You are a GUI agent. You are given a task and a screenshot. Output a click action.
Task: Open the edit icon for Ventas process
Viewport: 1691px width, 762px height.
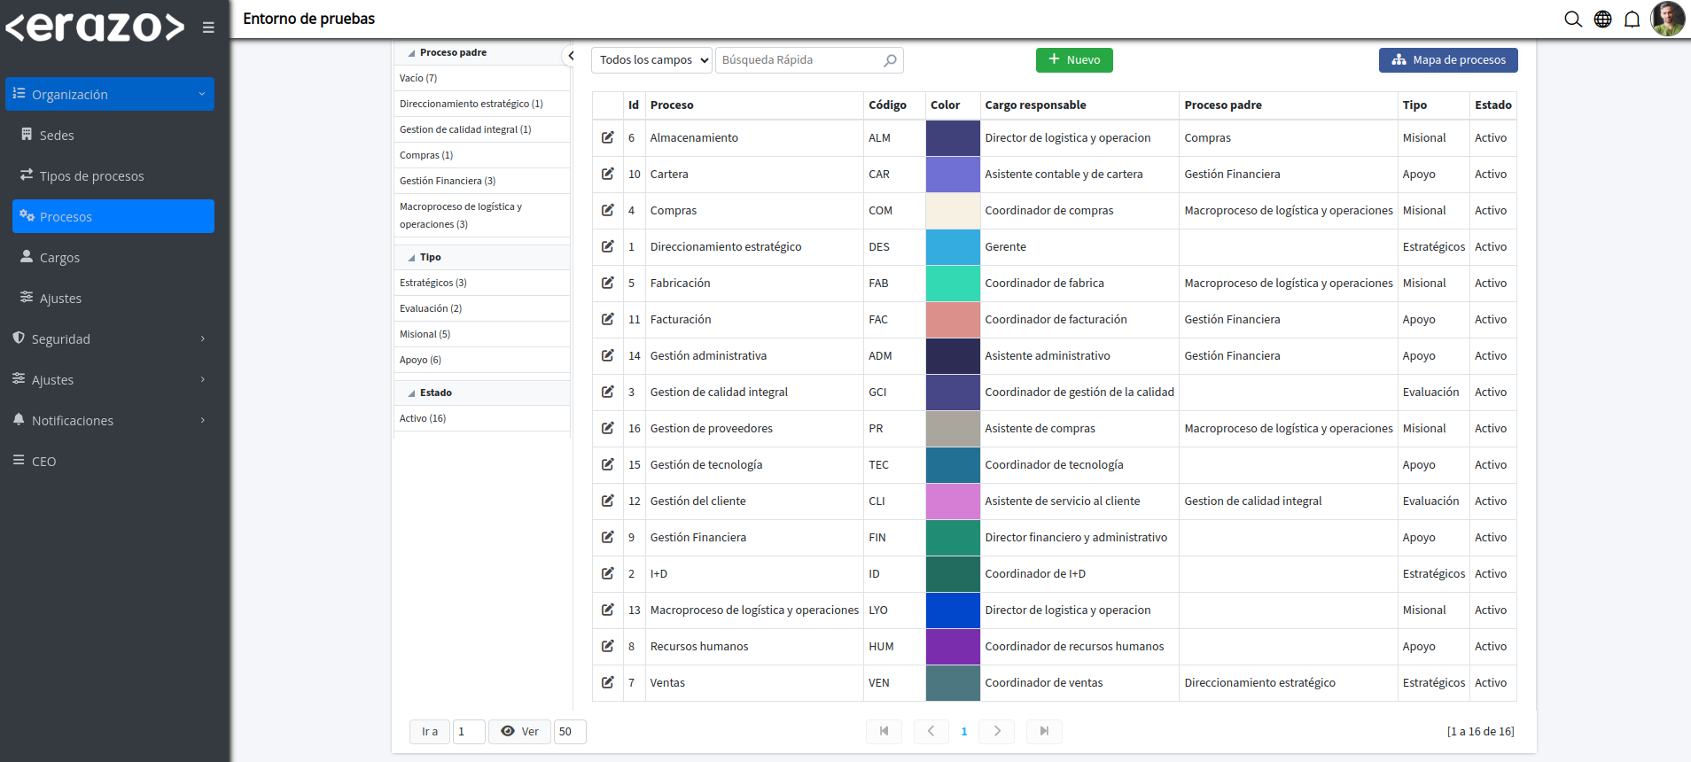click(607, 682)
